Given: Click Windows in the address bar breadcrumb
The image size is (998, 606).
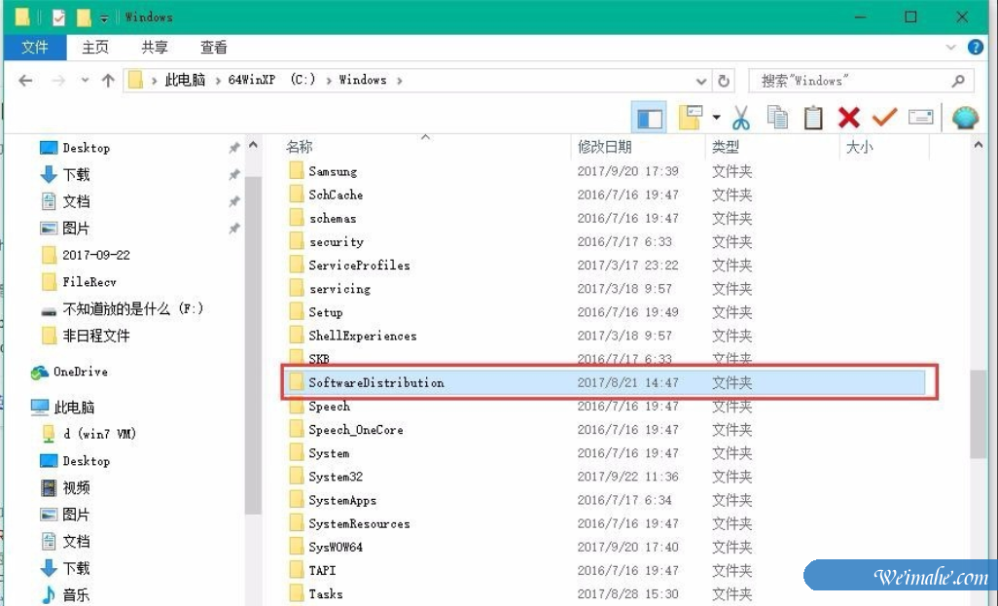Looking at the screenshot, I should [363, 80].
